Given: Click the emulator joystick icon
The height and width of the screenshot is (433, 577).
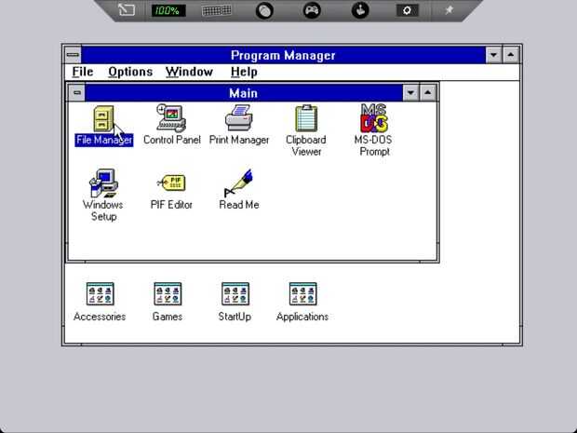Looking at the screenshot, I should [x=360, y=10].
